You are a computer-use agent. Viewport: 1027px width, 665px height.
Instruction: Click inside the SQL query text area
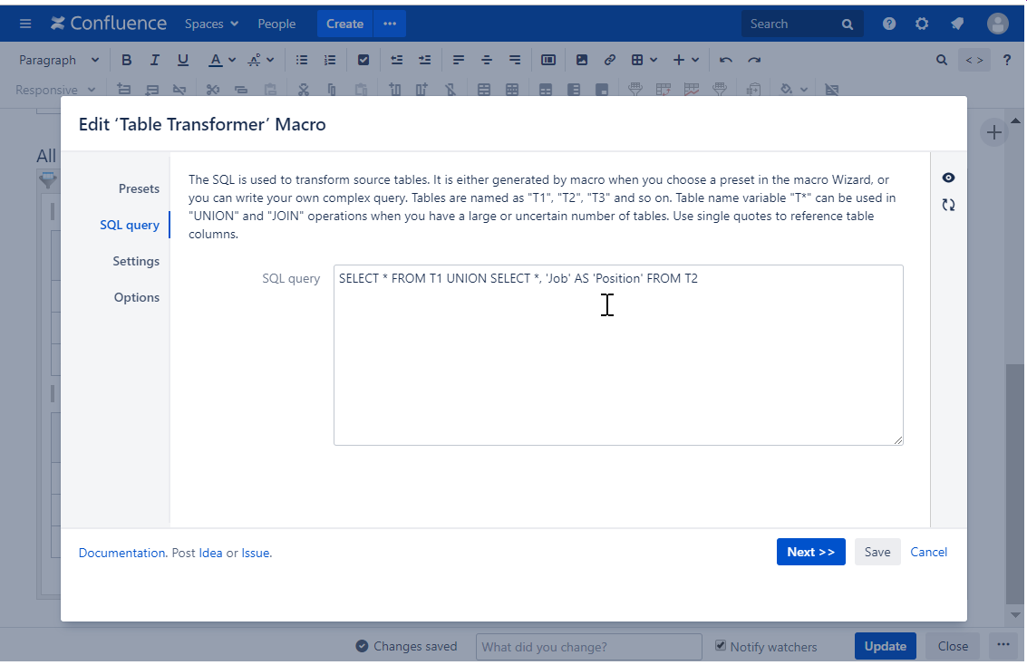(x=618, y=362)
